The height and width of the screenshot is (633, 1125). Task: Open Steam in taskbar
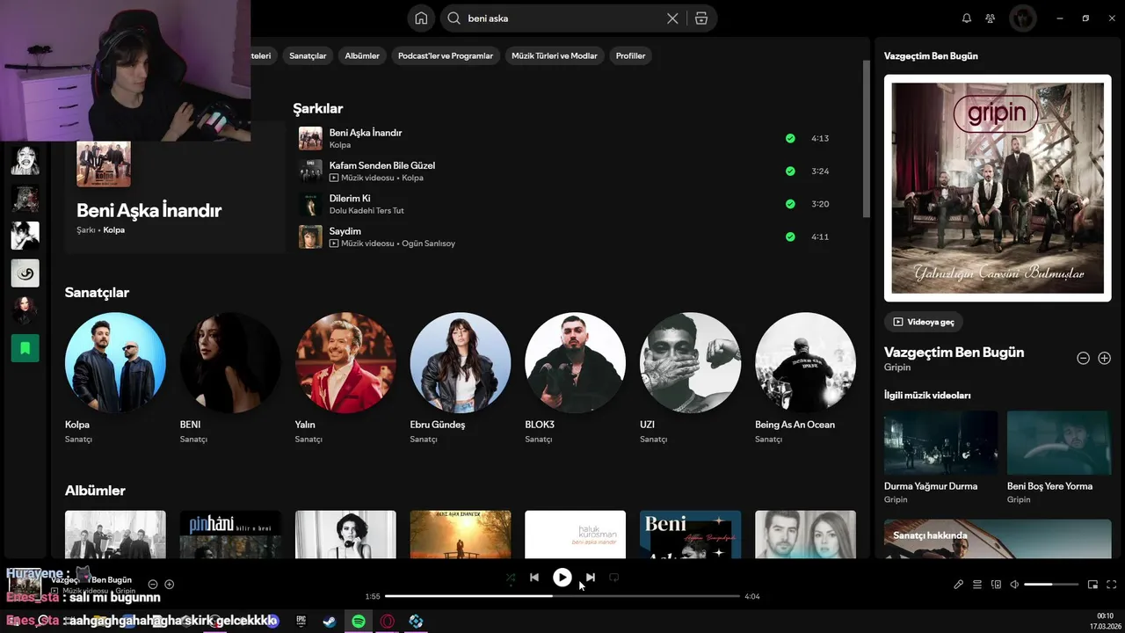point(329,622)
